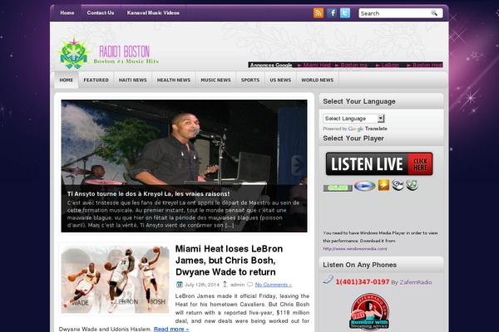
Task: Open the Wade LeBron Bosh thumbnail
Action: pos(116,279)
